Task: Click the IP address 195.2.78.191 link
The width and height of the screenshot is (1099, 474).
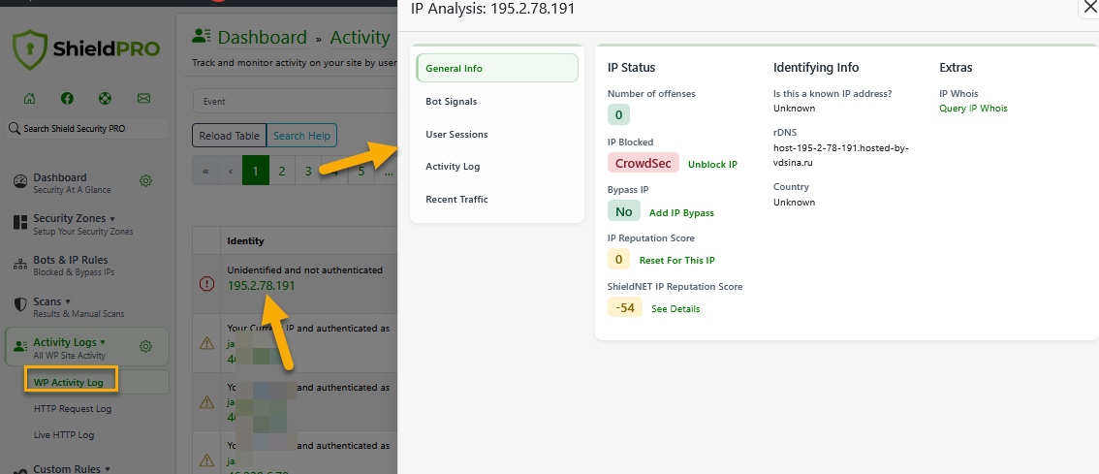Action: coord(261,285)
